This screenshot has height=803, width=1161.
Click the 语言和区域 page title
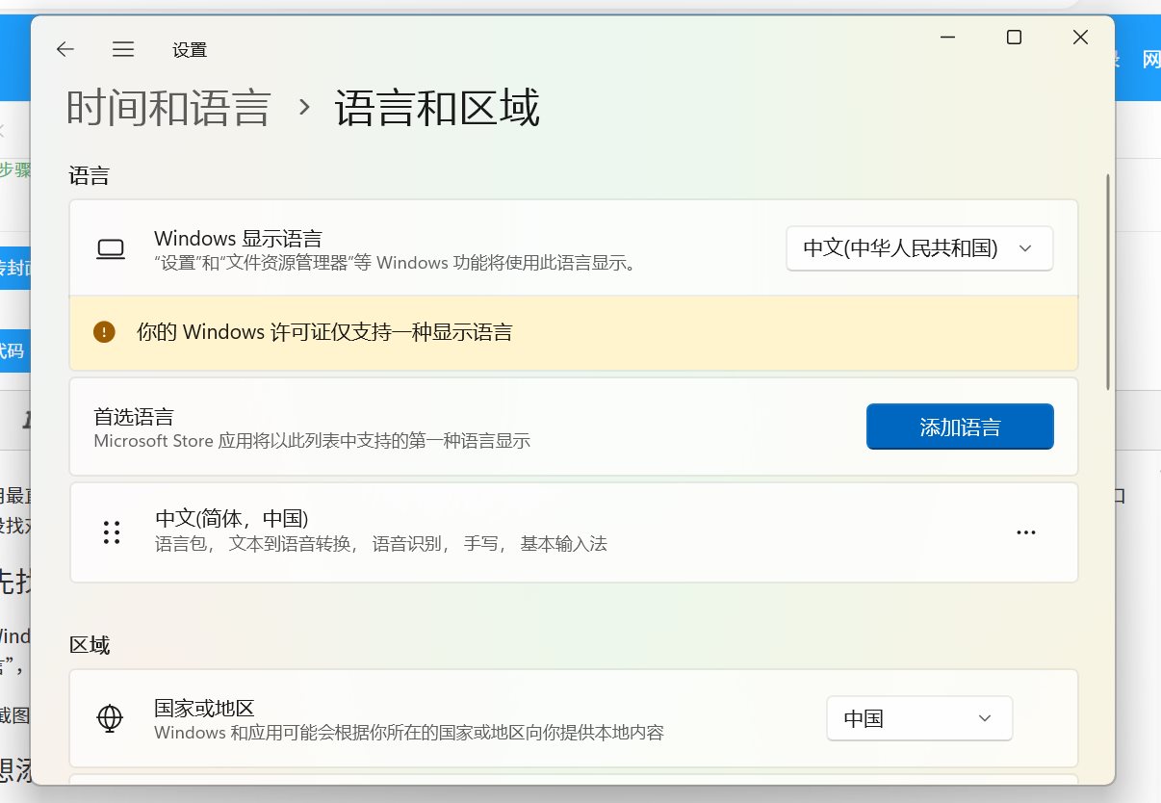pyautogui.click(x=437, y=108)
